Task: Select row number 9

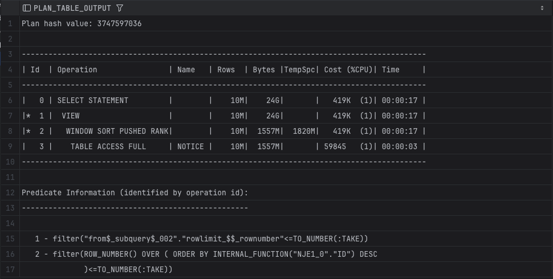Action: (x=10, y=146)
